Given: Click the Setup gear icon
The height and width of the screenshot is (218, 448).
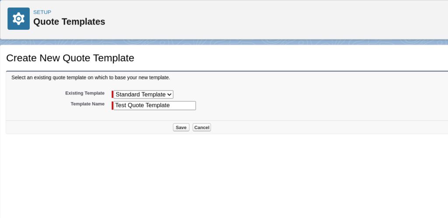Looking at the screenshot, I should click(x=18, y=18).
